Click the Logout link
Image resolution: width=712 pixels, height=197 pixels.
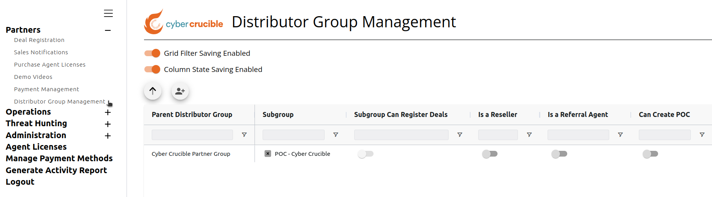pos(20,182)
